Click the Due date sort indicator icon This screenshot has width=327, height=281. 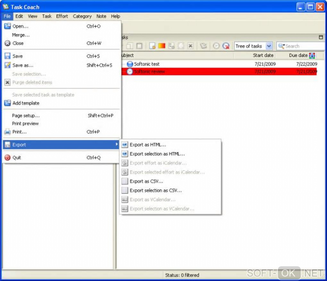pyautogui.click(x=312, y=55)
